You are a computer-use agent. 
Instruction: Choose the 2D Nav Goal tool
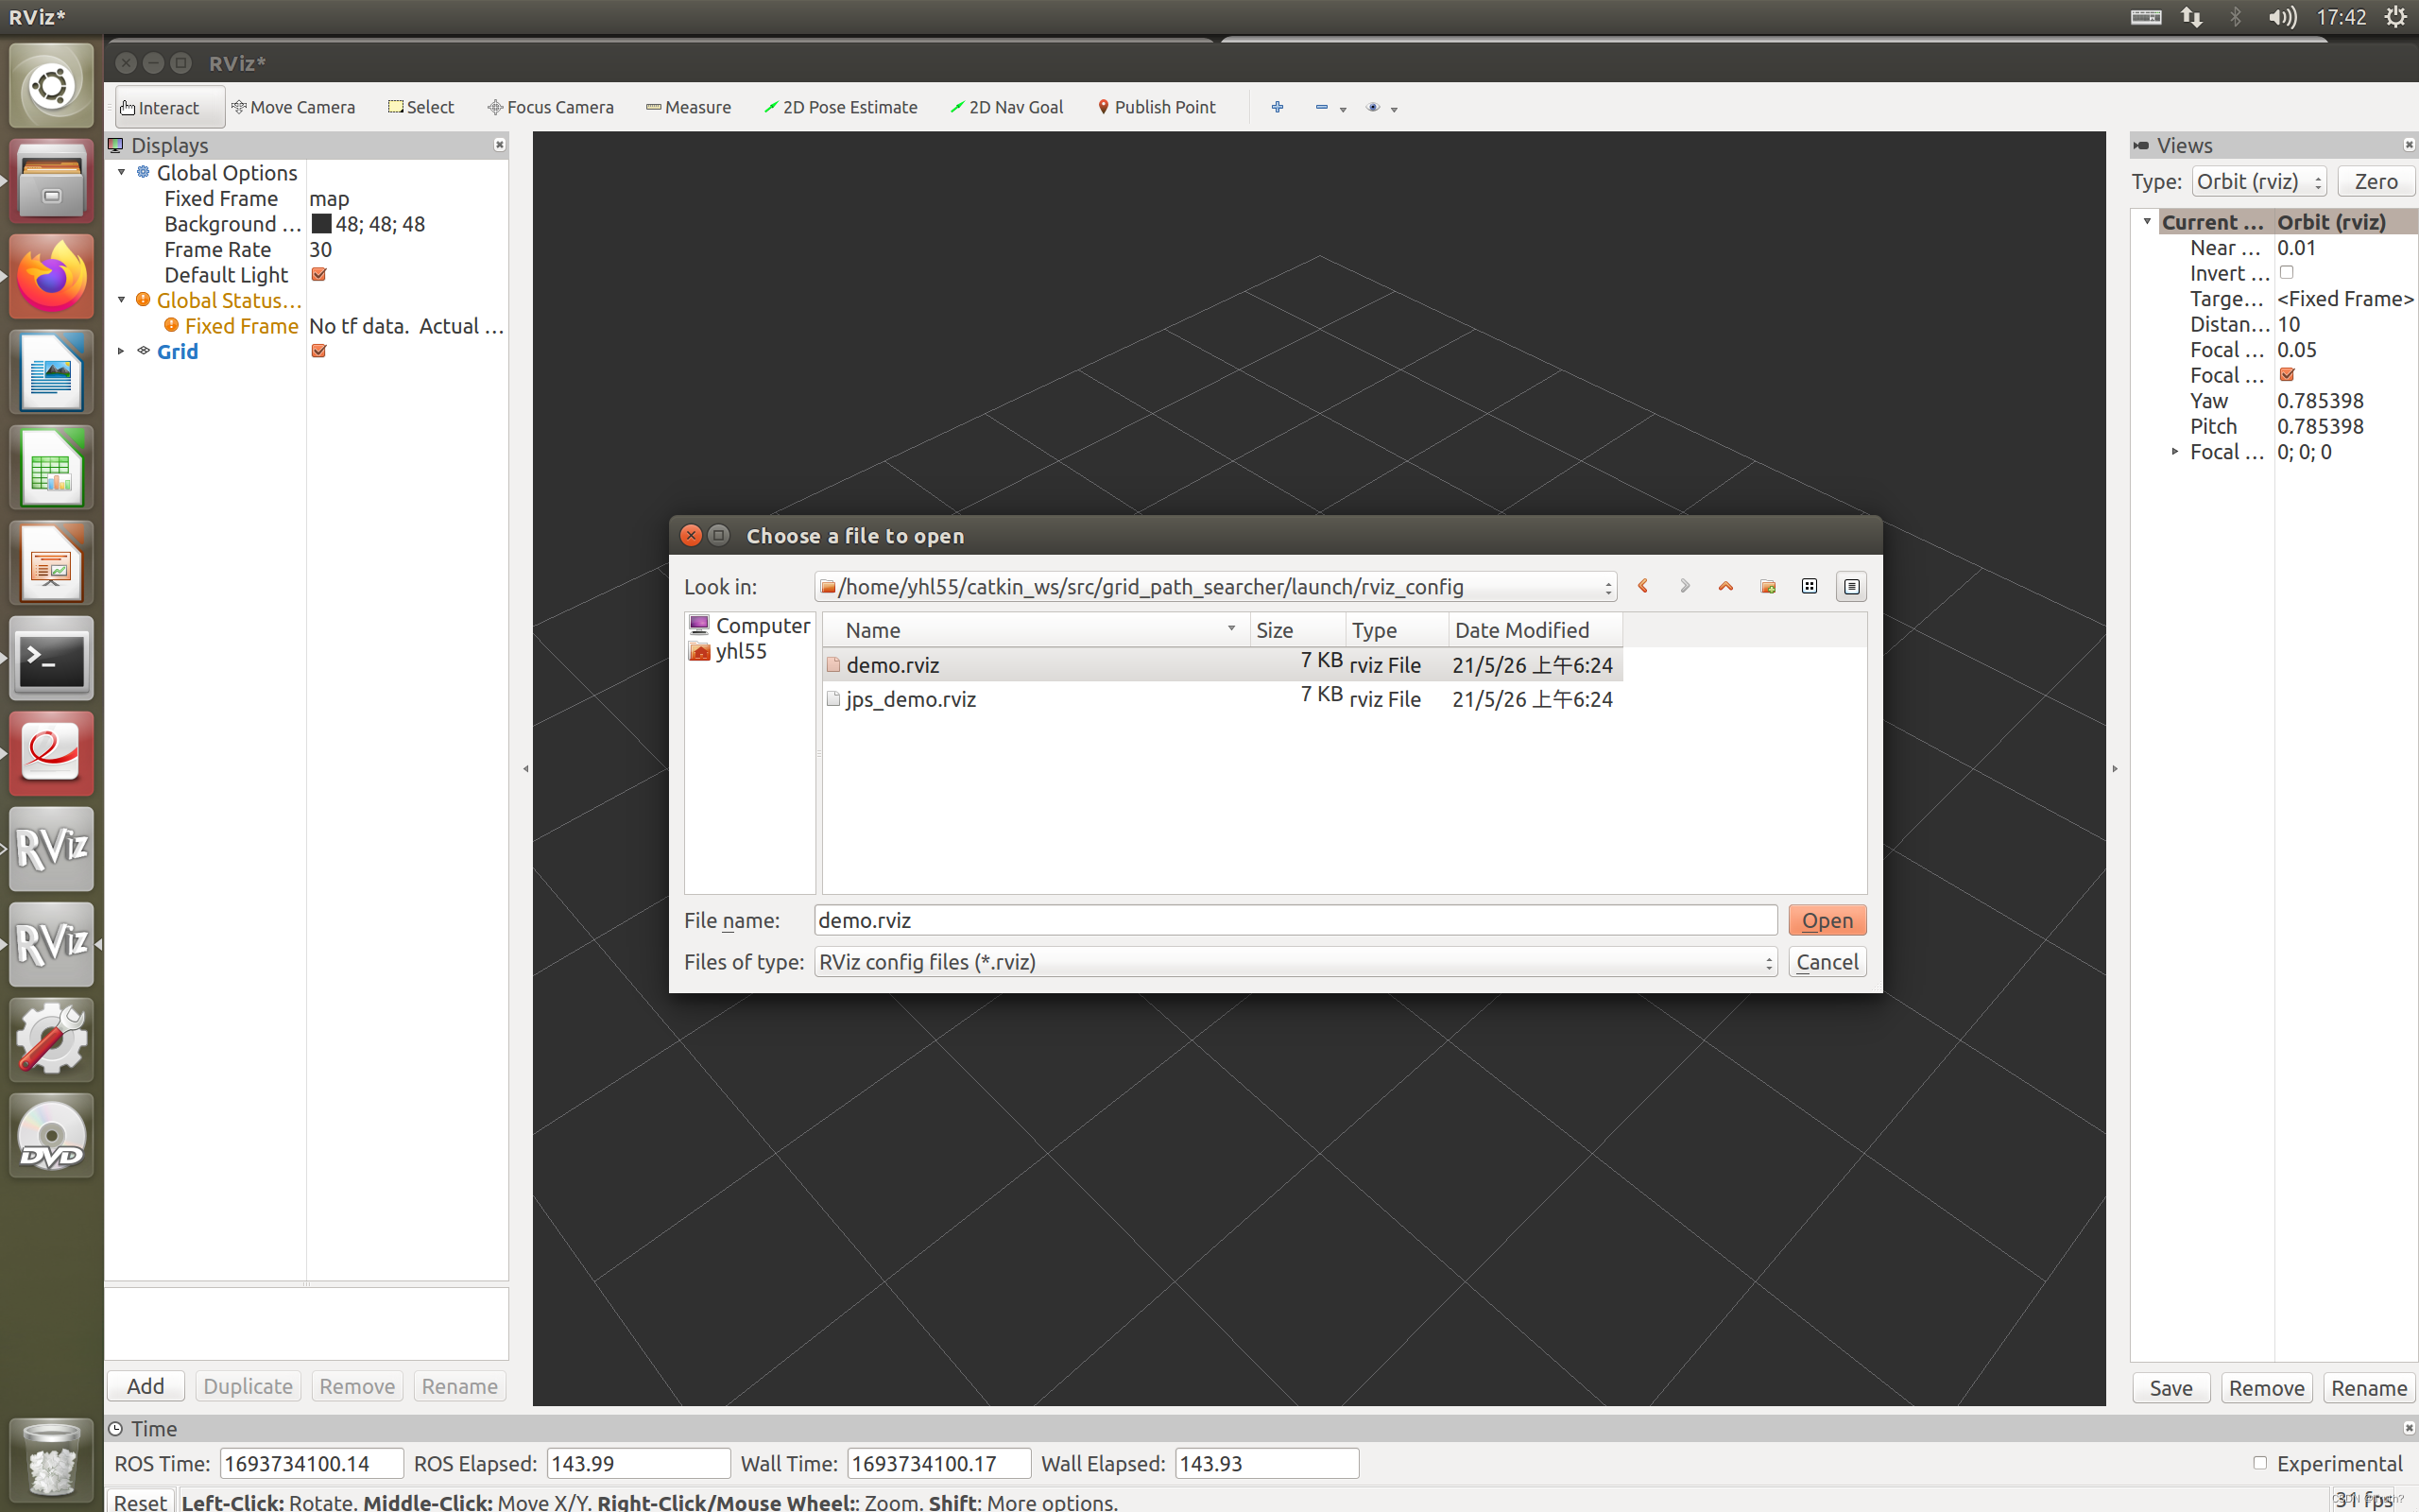tap(1006, 107)
